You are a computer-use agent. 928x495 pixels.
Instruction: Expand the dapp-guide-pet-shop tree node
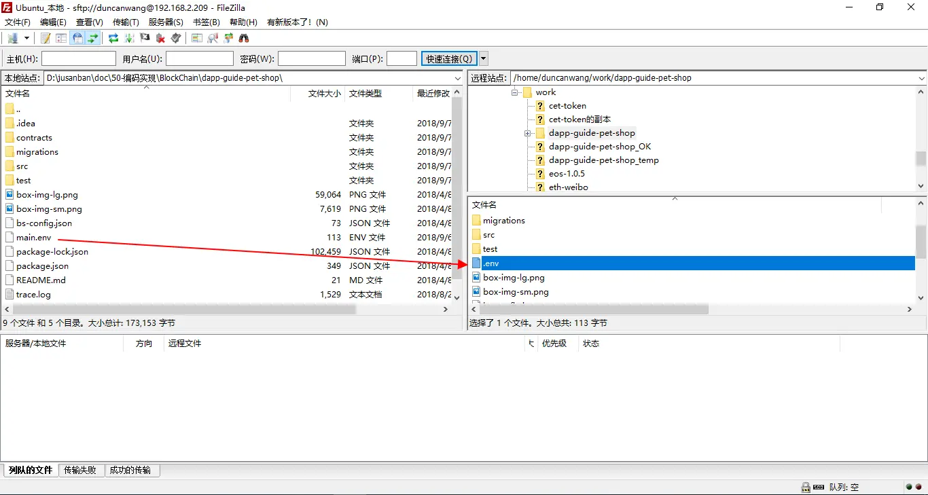pos(527,133)
